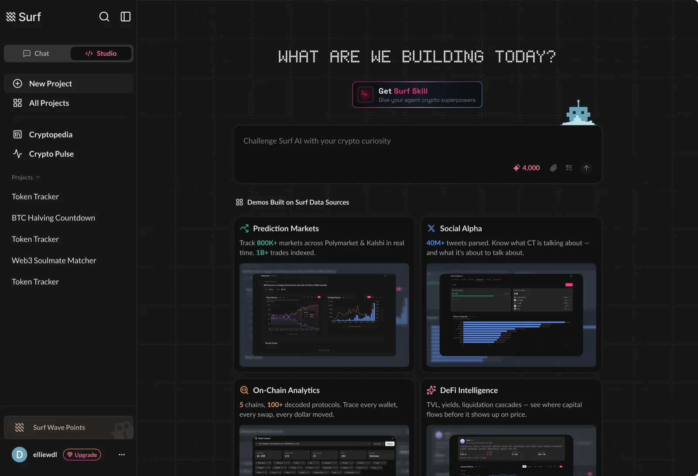The height and width of the screenshot is (476, 698).
Task: Click the Surf Wave Points wave icon
Action: pos(20,428)
